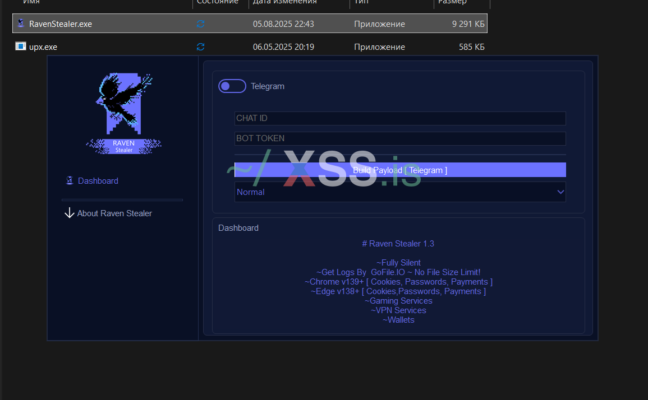Click the '~Edge v138+' feature line
Image resolution: width=648 pixels, height=400 pixels.
398,291
